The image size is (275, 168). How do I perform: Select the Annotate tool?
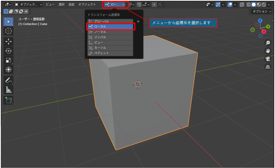coord(8,80)
